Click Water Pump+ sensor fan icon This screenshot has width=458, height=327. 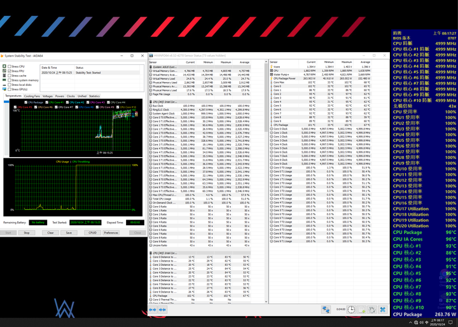click(272, 74)
